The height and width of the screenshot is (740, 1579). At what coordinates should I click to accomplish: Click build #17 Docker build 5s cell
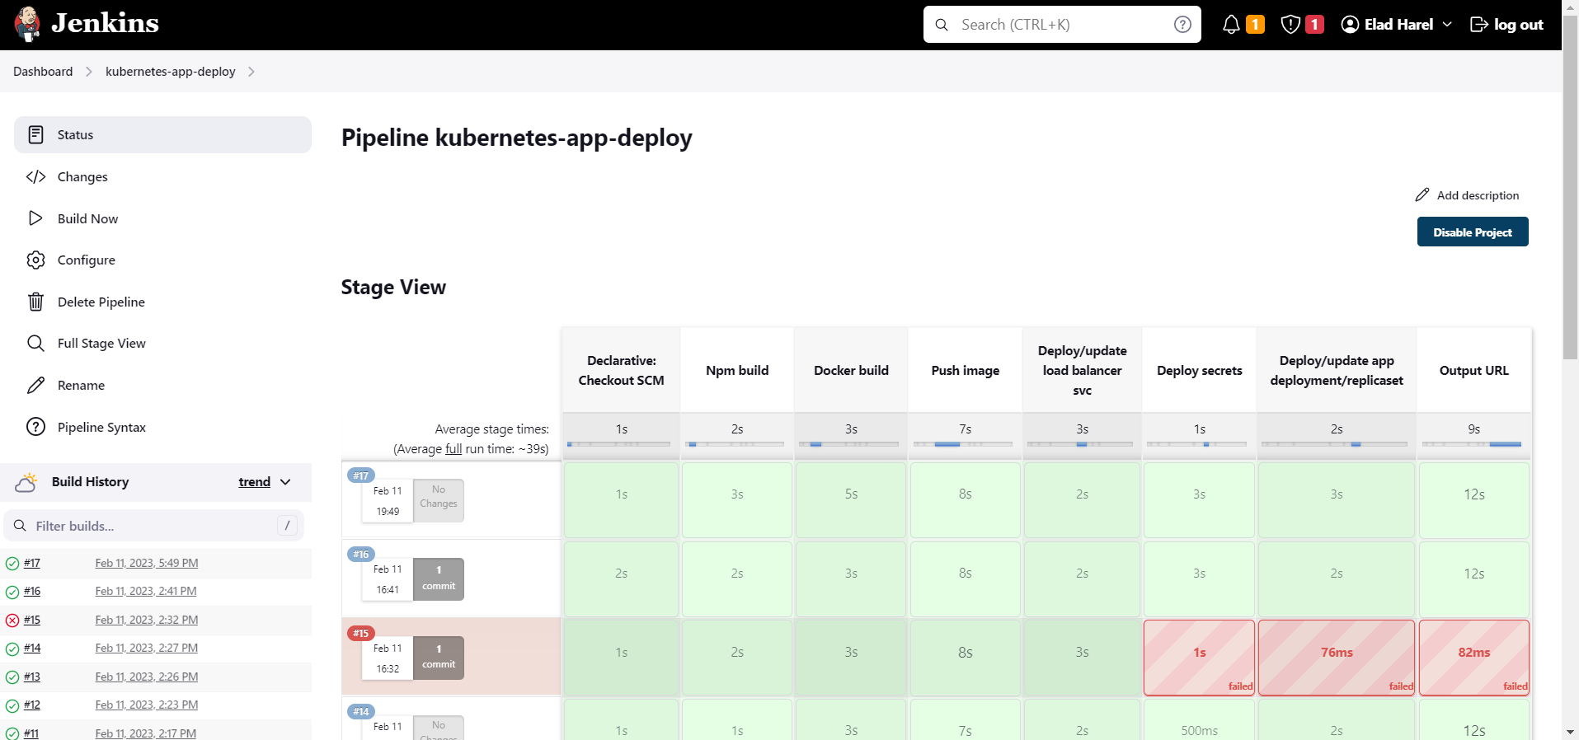851,500
